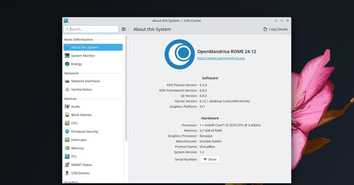Reveal the hidden Serial Number
354x185 pixels.
click(x=210, y=159)
